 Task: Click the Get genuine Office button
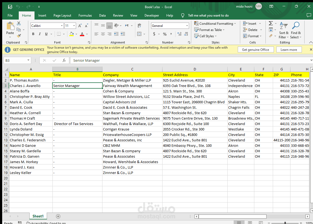click(x=255, y=50)
